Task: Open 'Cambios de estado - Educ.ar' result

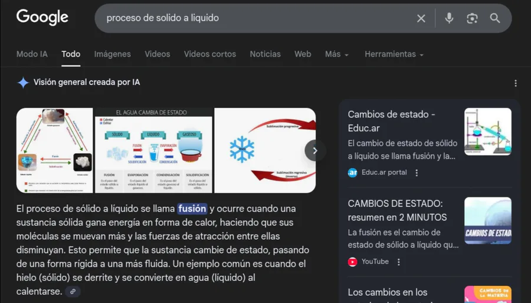Action: 392,121
